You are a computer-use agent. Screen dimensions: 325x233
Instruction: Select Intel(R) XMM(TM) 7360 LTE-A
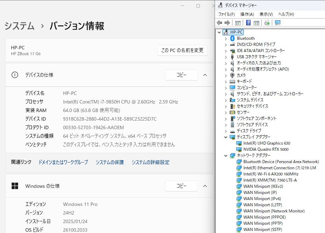pyautogui.click(x=270, y=180)
